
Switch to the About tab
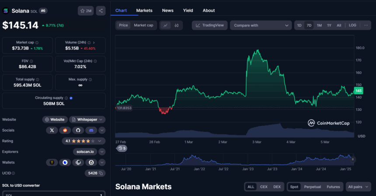pos(209,10)
